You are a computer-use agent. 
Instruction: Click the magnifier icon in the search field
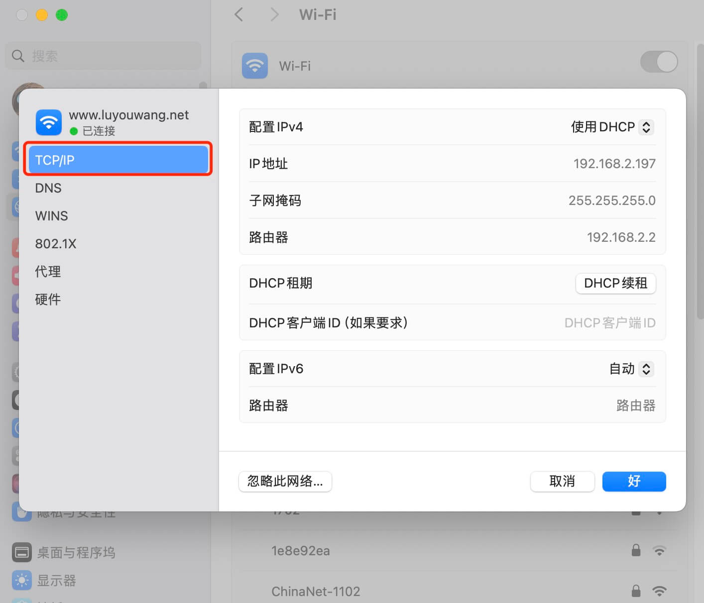[17, 56]
